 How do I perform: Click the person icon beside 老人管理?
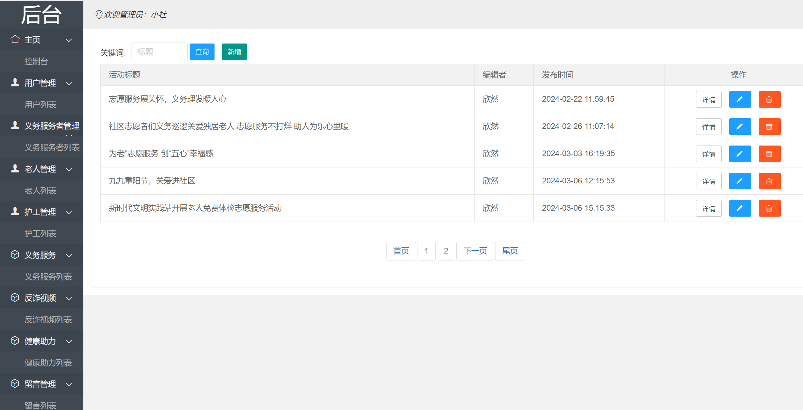tap(15, 168)
